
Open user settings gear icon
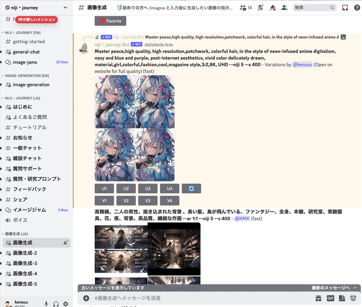click(x=66, y=304)
